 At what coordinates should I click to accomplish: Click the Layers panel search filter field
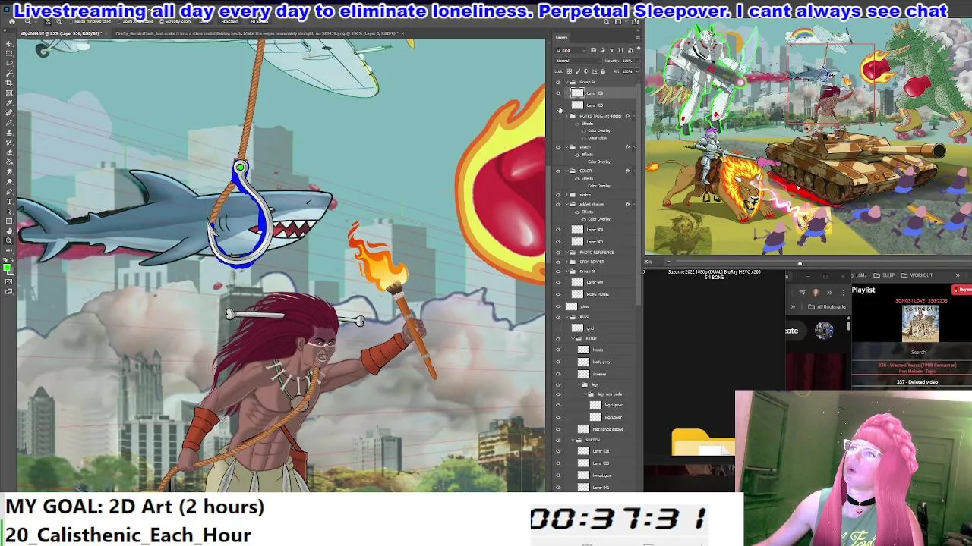[x=570, y=50]
